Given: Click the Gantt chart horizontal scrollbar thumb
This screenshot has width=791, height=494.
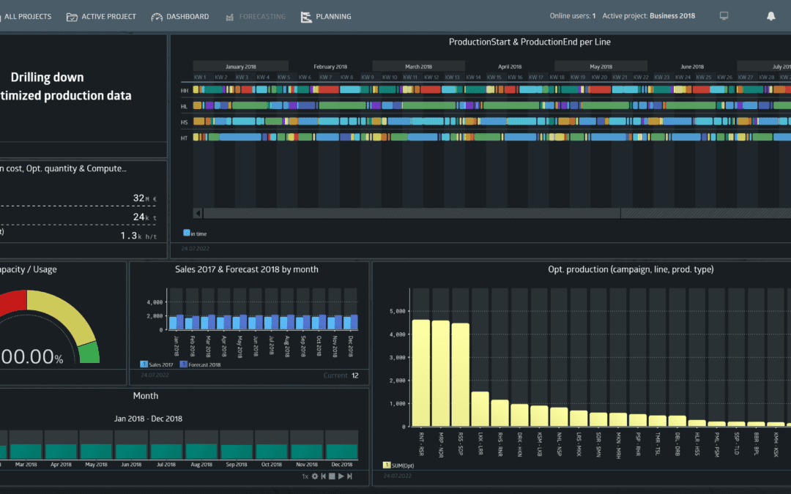Looking at the screenshot, I should 412,213.
